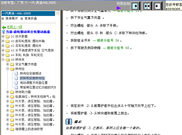Click the expand-right view control button
Screen dimensions: 182x135
point(135,6)
